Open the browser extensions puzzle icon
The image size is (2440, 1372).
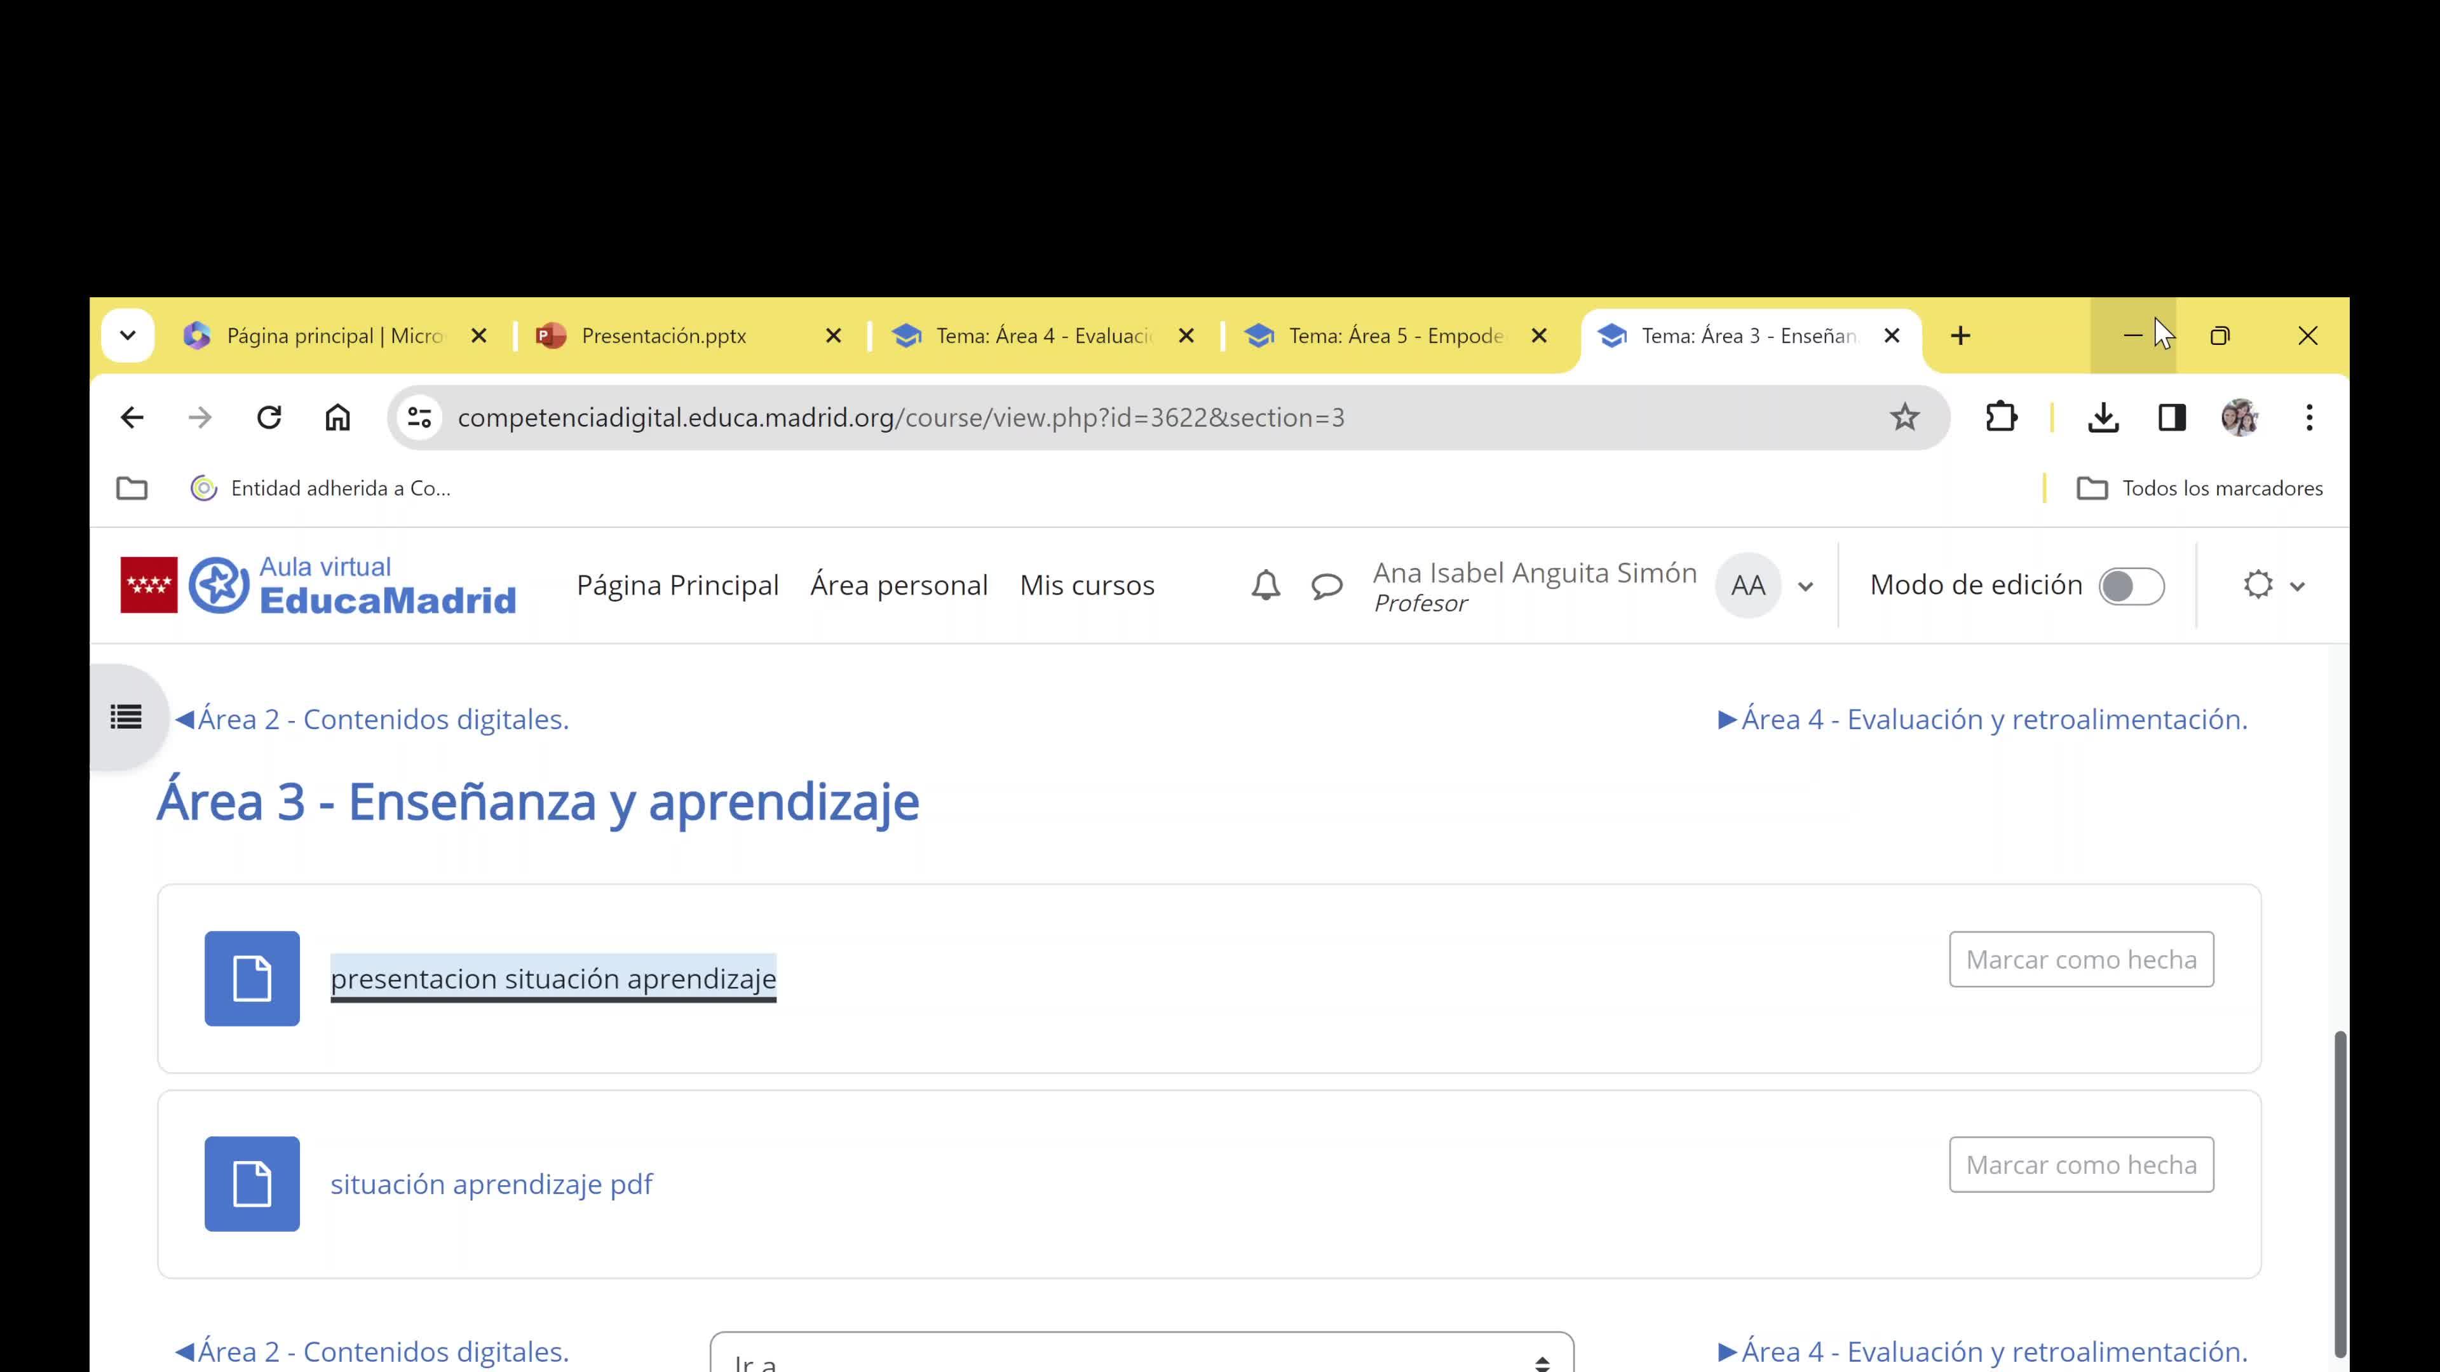[2000, 417]
